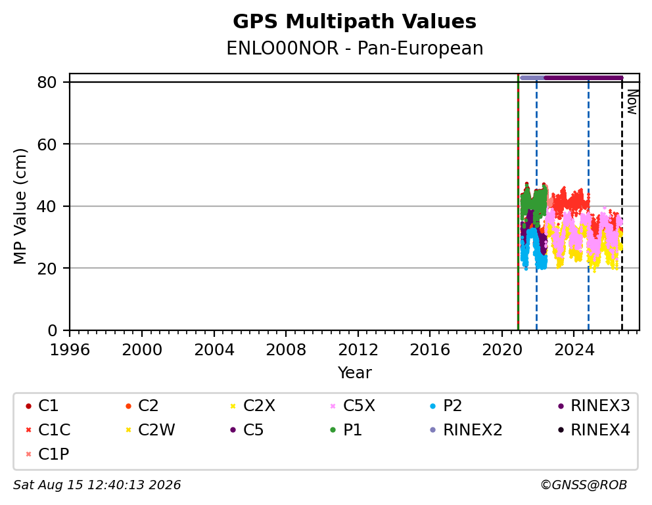Click the MP Value (cm) axis label
Viewport: 652px width, 505px height.
(20, 206)
